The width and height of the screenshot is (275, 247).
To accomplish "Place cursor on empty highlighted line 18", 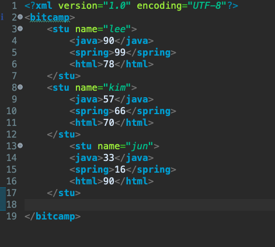I will (x=149, y=205).
